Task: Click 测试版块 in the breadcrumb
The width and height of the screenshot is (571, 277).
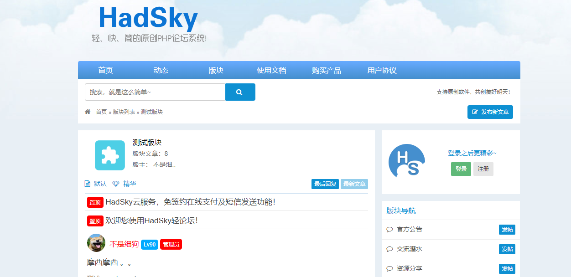Action: pyautogui.click(x=152, y=112)
